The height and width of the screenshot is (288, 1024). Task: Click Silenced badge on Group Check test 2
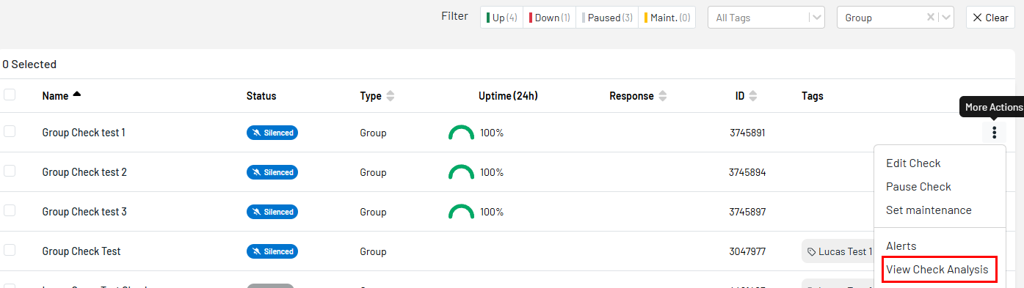(272, 172)
